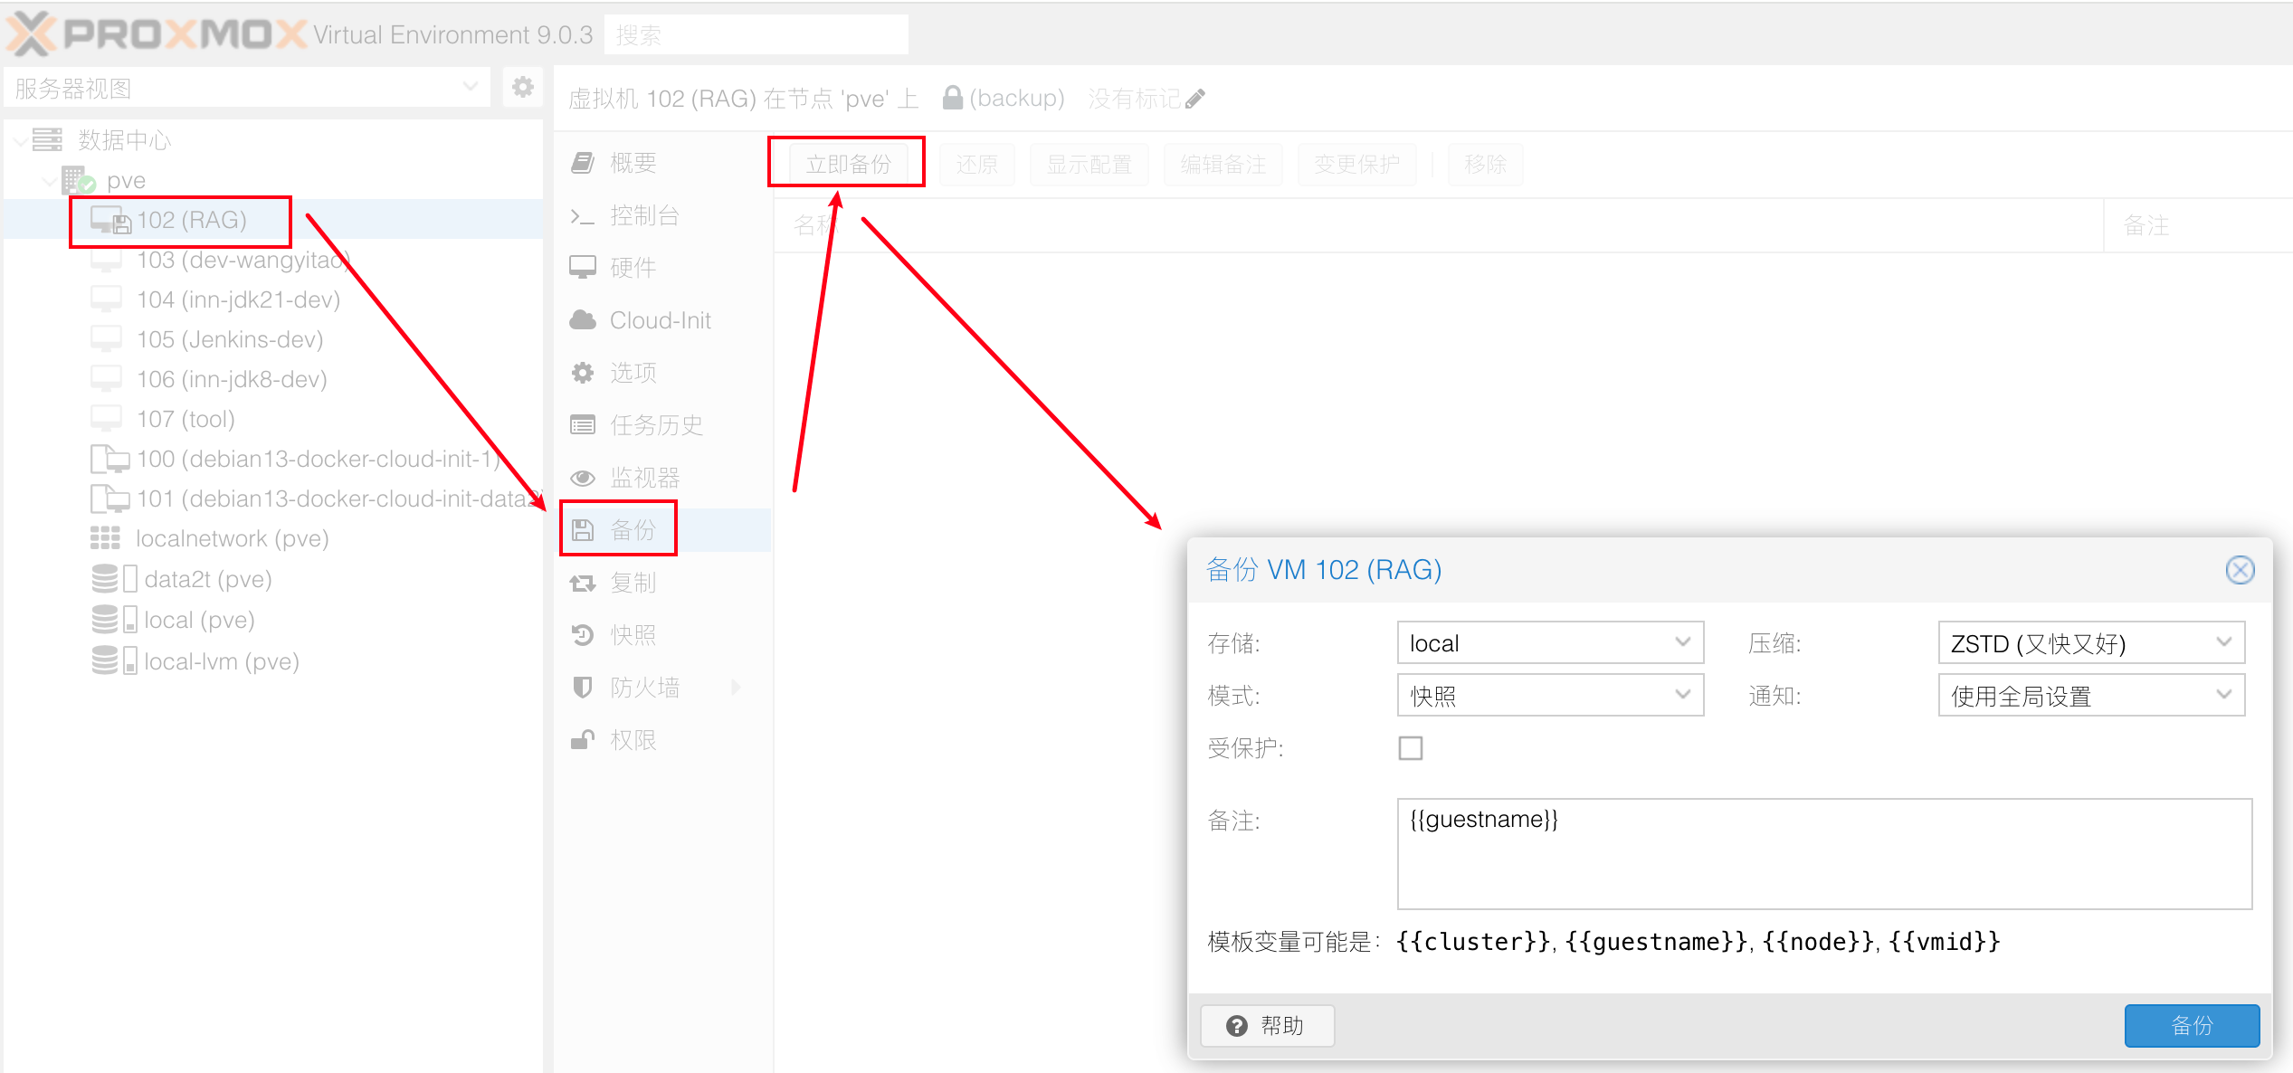Click the gear icon beside server view
The height and width of the screenshot is (1073, 2293).
coord(522,87)
